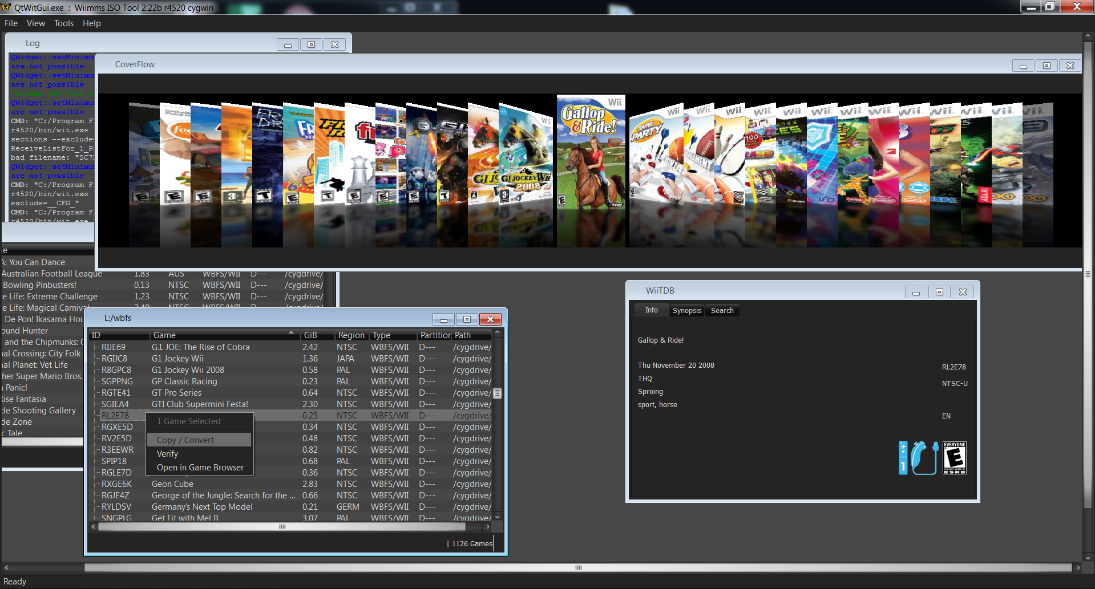The image size is (1095, 589).
Task: Sort the list by Type column header
Action: click(x=393, y=335)
